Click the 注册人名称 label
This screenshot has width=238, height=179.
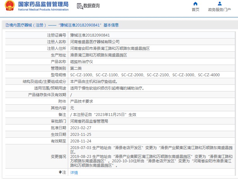point(57,42)
